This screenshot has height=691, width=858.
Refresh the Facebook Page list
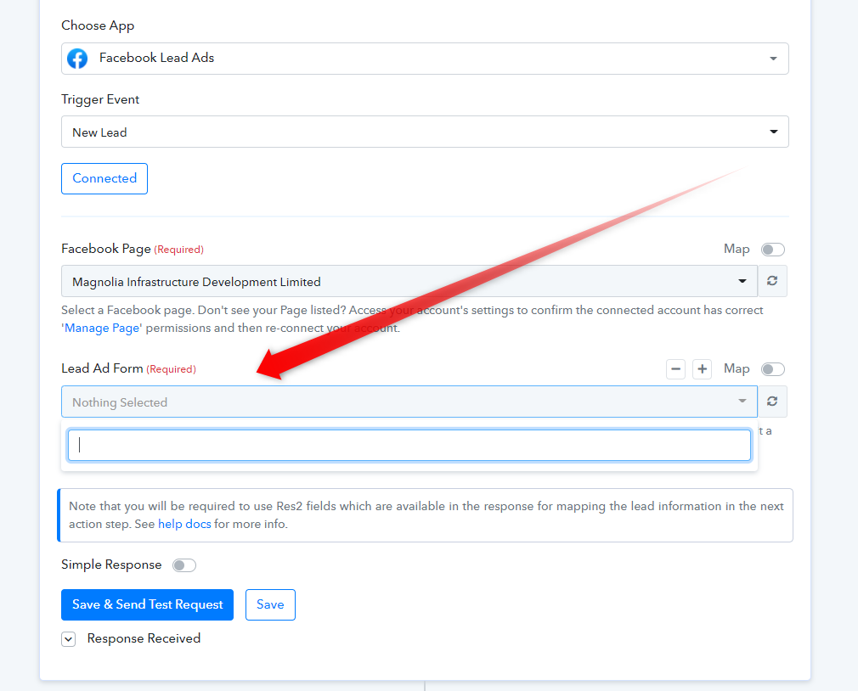click(x=772, y=281)
